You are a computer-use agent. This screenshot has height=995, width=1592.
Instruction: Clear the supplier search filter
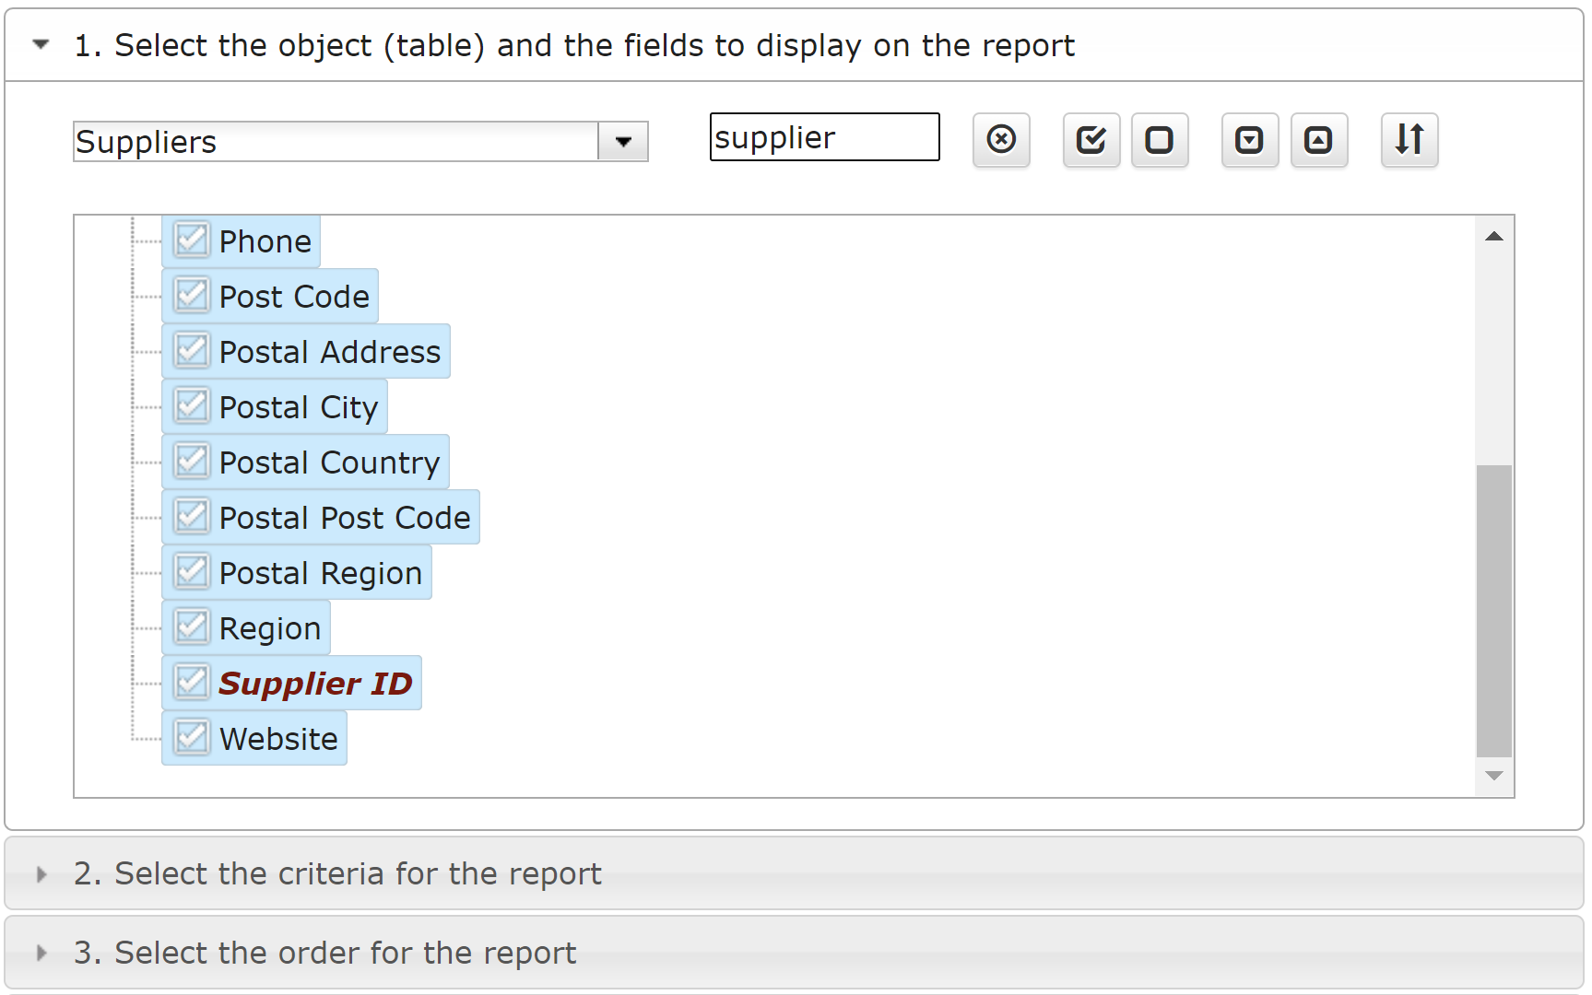coord(1001,140)
